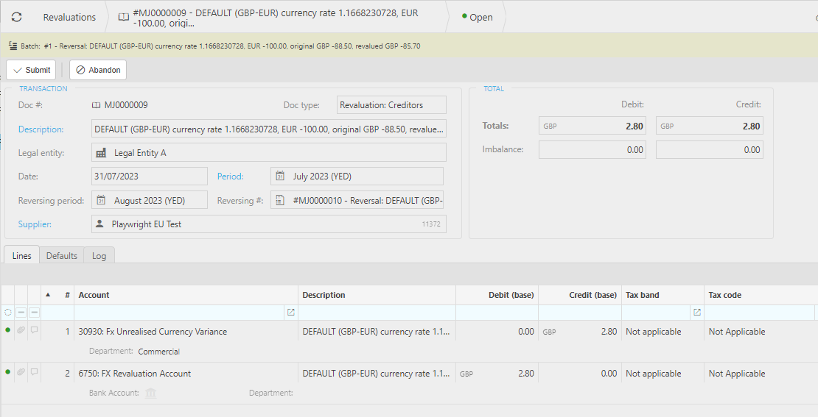Viewport: 818px width, 417px height.
Task: Switch to the Defaults tab
Action: (62, 255)
